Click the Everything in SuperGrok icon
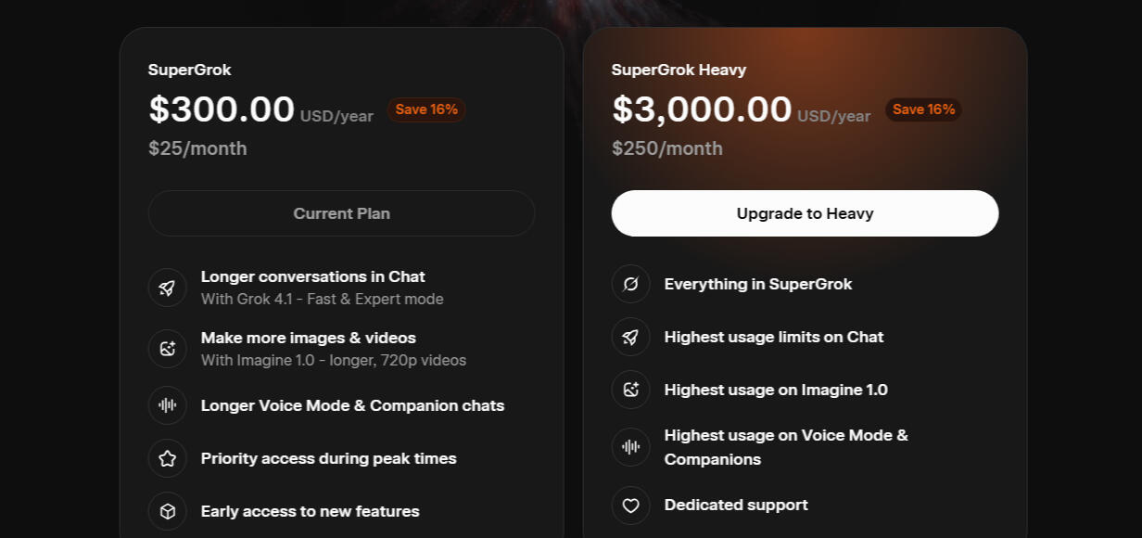 click(630, 284)
